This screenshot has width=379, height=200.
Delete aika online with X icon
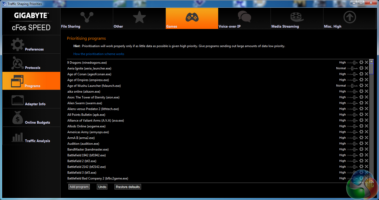click(x=366, y=91)
